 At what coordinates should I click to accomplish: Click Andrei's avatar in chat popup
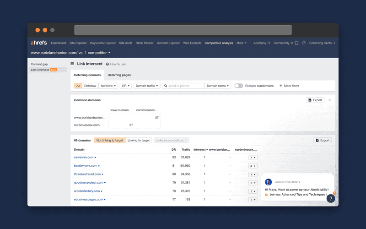tap(268, 182)
